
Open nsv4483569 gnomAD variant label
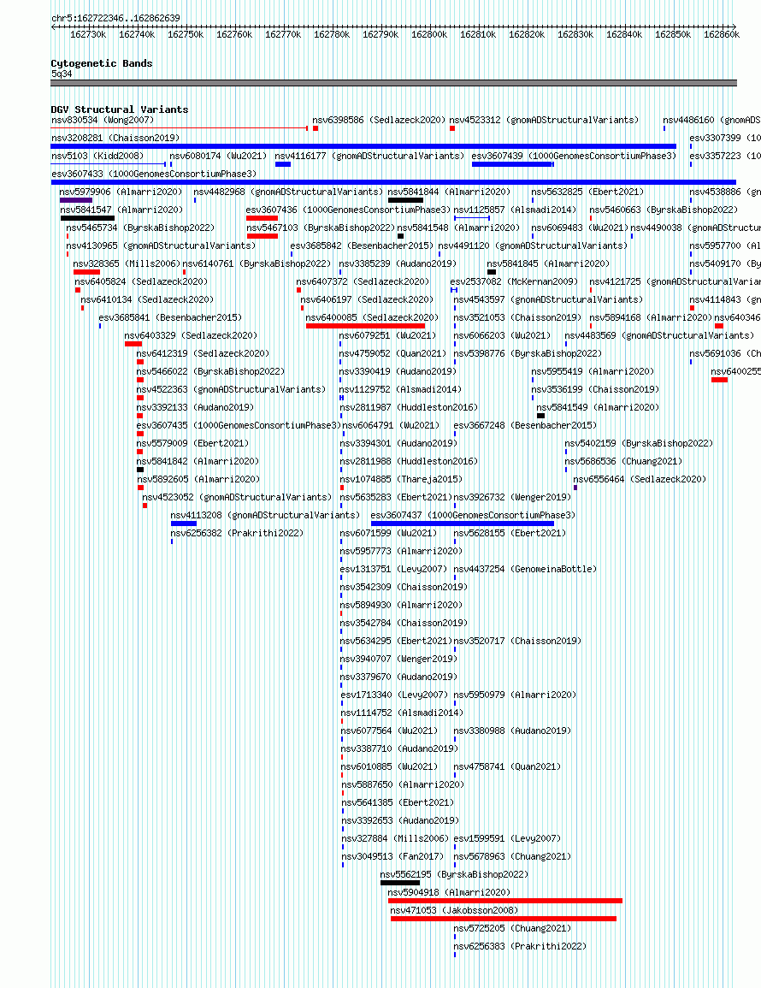[659, 335]
